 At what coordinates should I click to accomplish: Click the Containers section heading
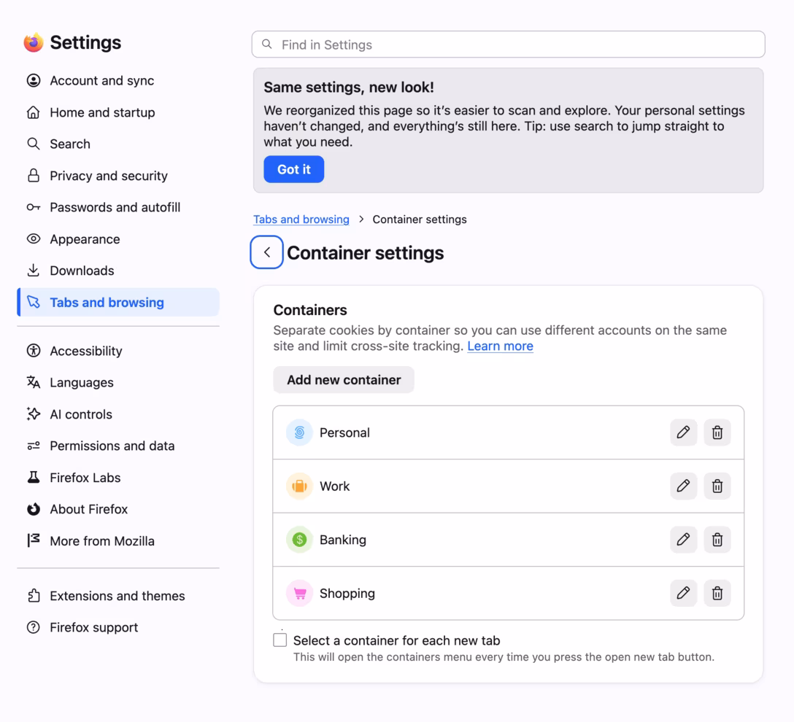(x=310, y=310)
